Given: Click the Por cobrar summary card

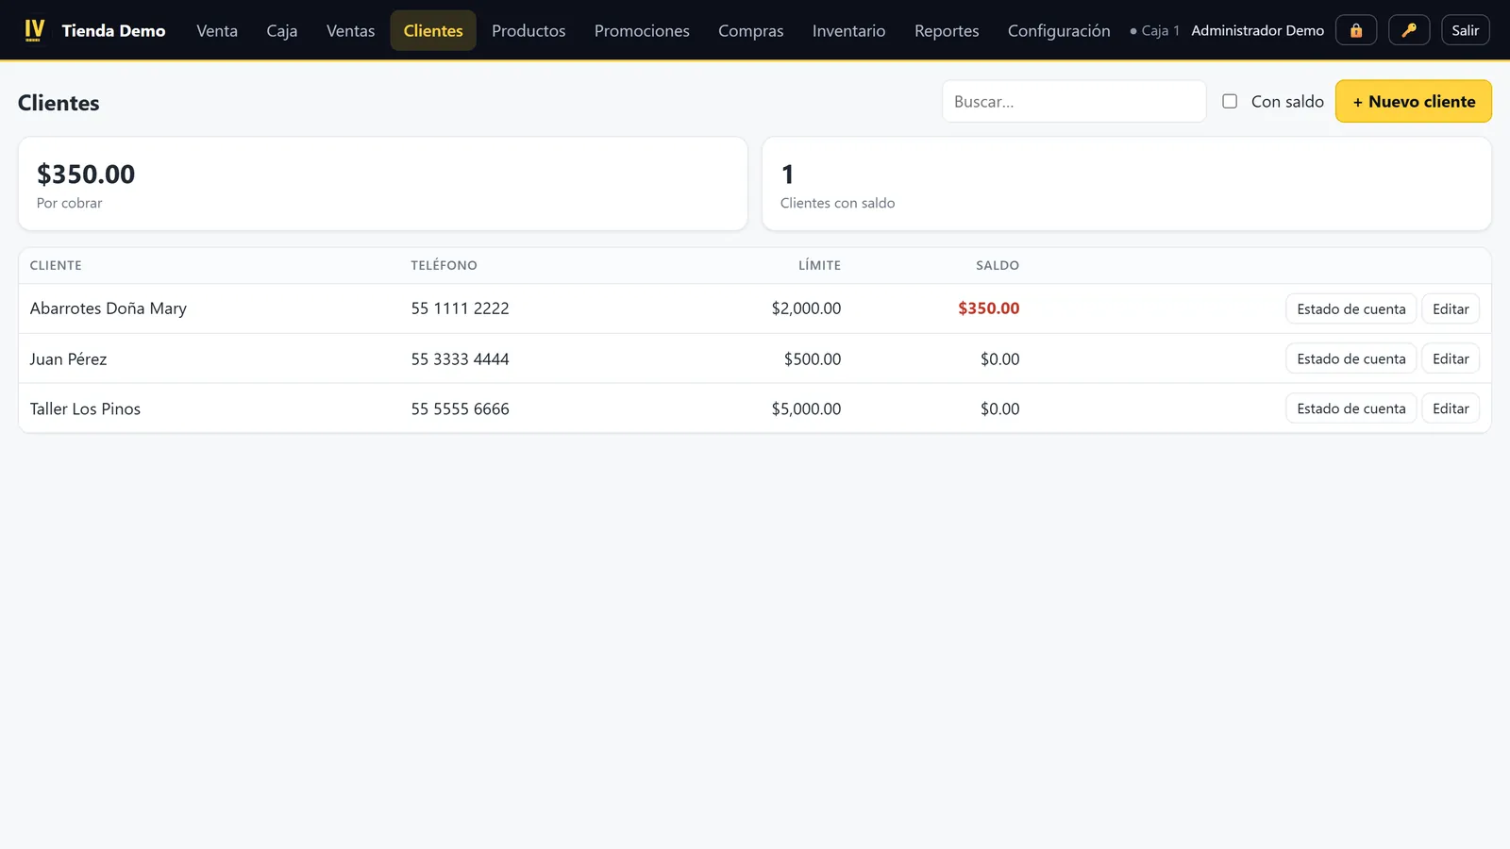Looking at the screenshot, I should (x=383, y=184).
